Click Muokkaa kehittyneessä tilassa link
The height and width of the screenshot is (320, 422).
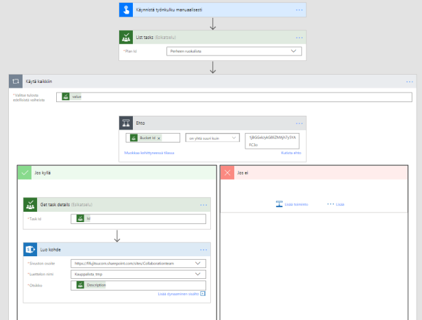click(149, 152)
